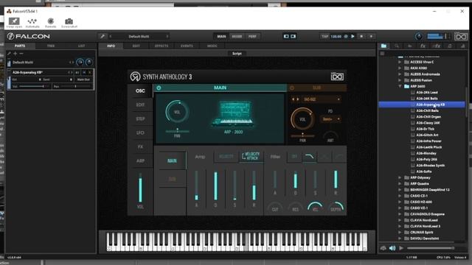Toggle the Velocity button in Amp section
The image size is (472, 265).
pyautogui.click(x=226, y=156)
